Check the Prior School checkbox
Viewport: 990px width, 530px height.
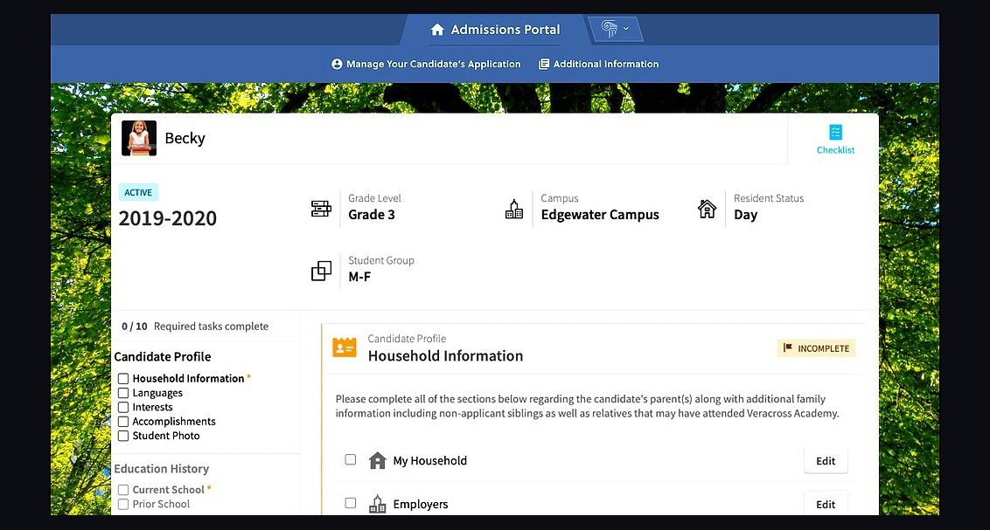pos(123,504)
